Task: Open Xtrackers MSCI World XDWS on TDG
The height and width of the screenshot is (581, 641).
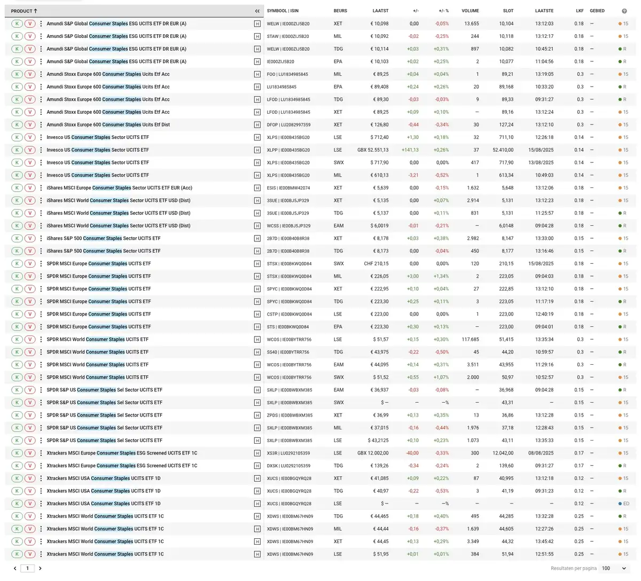Action: pos(105,516)
